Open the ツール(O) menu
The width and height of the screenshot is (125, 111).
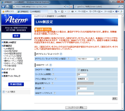point(109,12)
